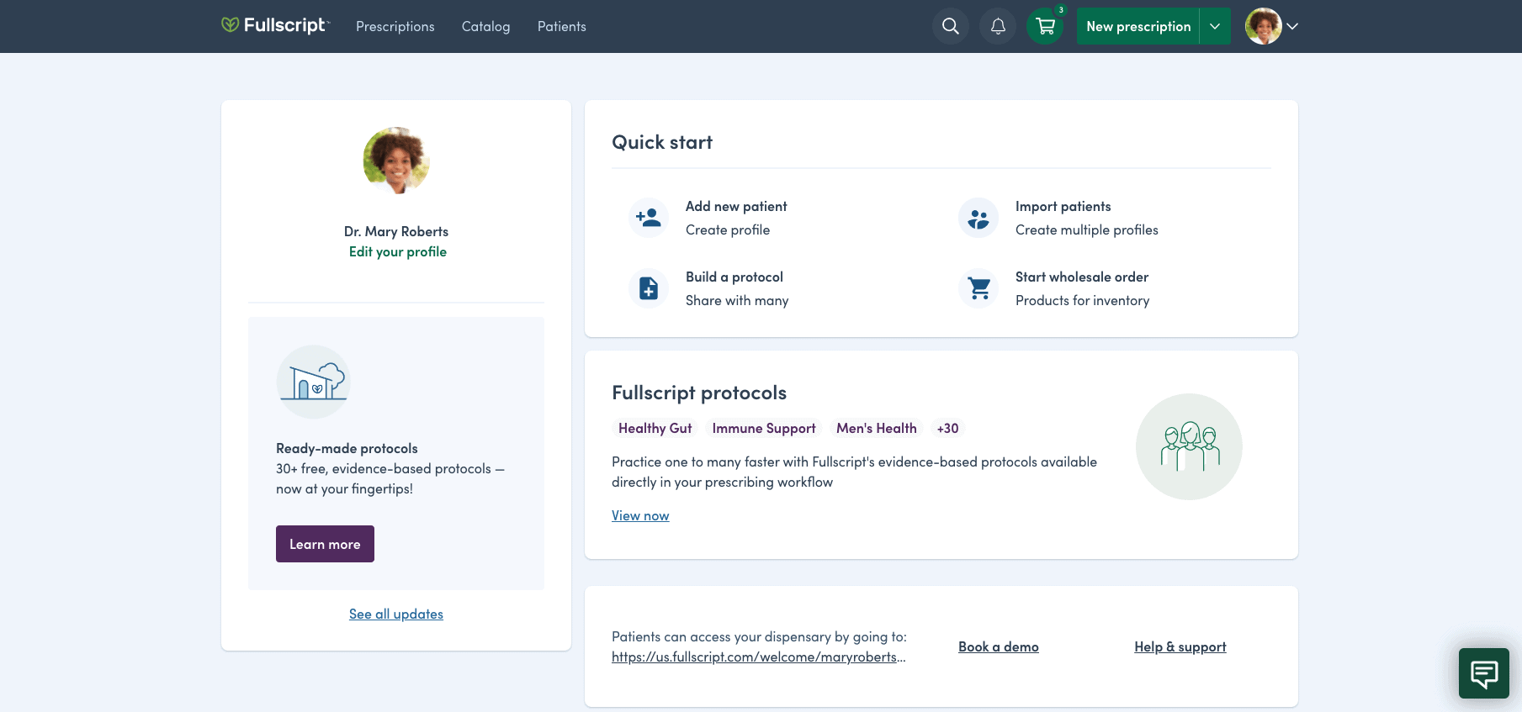This screenshot has height=712, width=1522.
Task: Open the live chat widget icon
Action: coord(1484,673)
